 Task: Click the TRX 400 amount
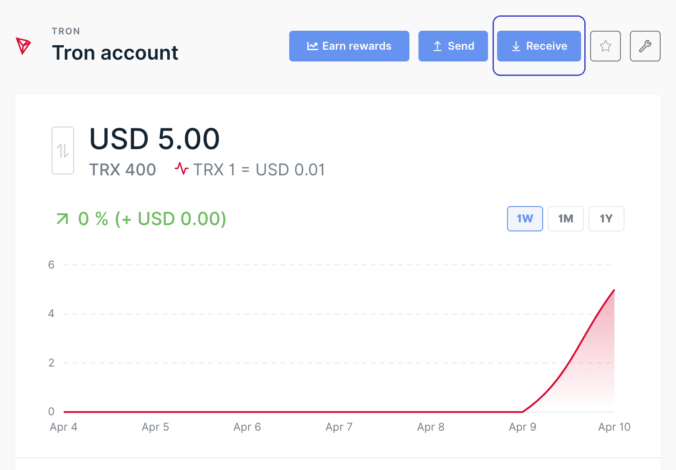[x=122, y=170]
